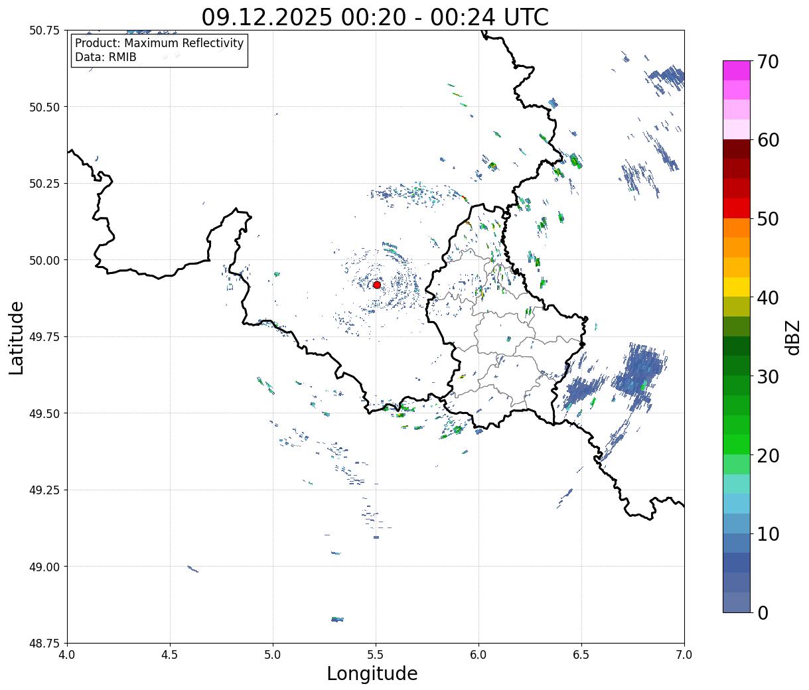This screenshot has width=809, height=690.
Task: Click the grey-blue bottom colorbar segment
Action: coord(737,602)
